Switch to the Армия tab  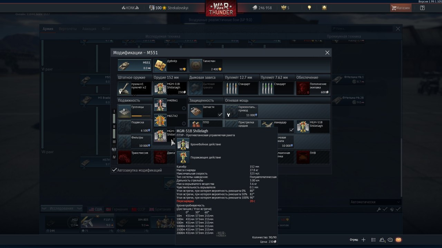[x=48, y=29]
